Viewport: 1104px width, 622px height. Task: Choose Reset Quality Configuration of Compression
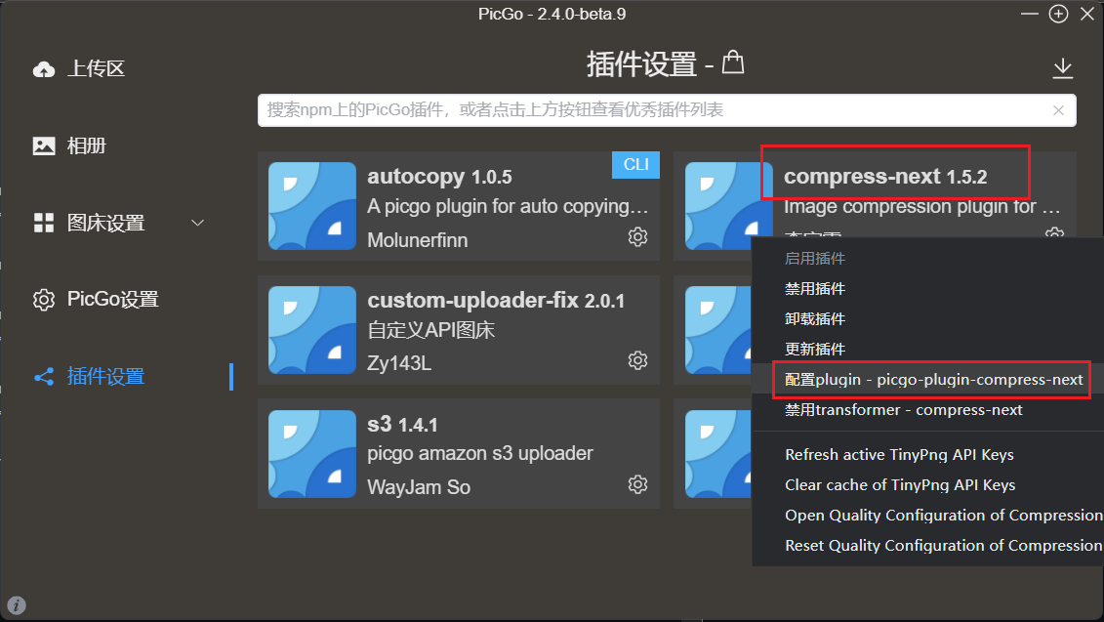point(944,546)
